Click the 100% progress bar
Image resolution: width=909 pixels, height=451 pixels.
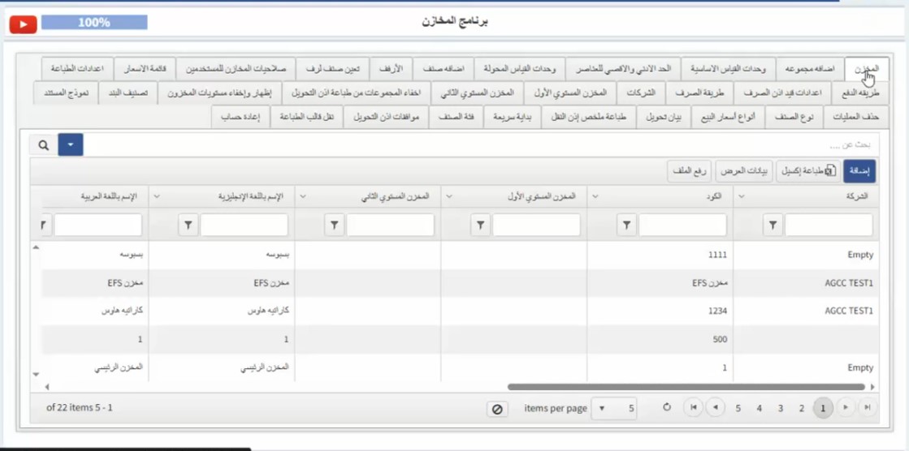(94, 23)
